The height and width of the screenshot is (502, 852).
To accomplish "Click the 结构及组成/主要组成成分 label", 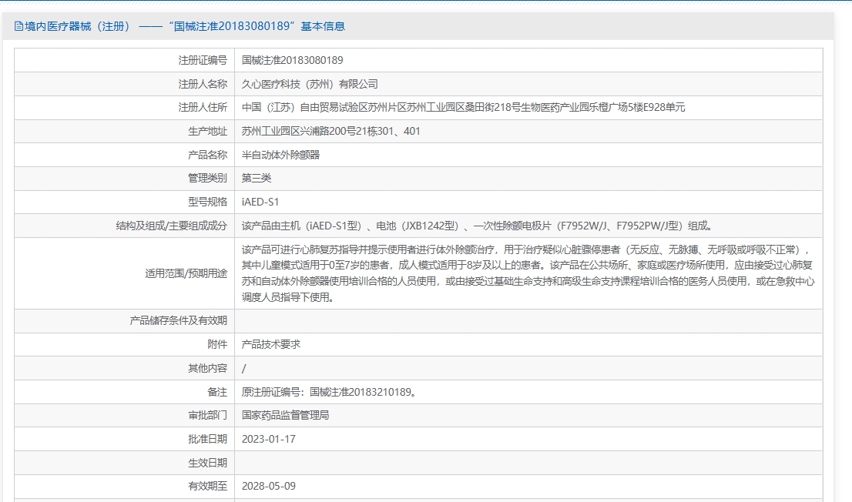I will (x=172, y=226).
